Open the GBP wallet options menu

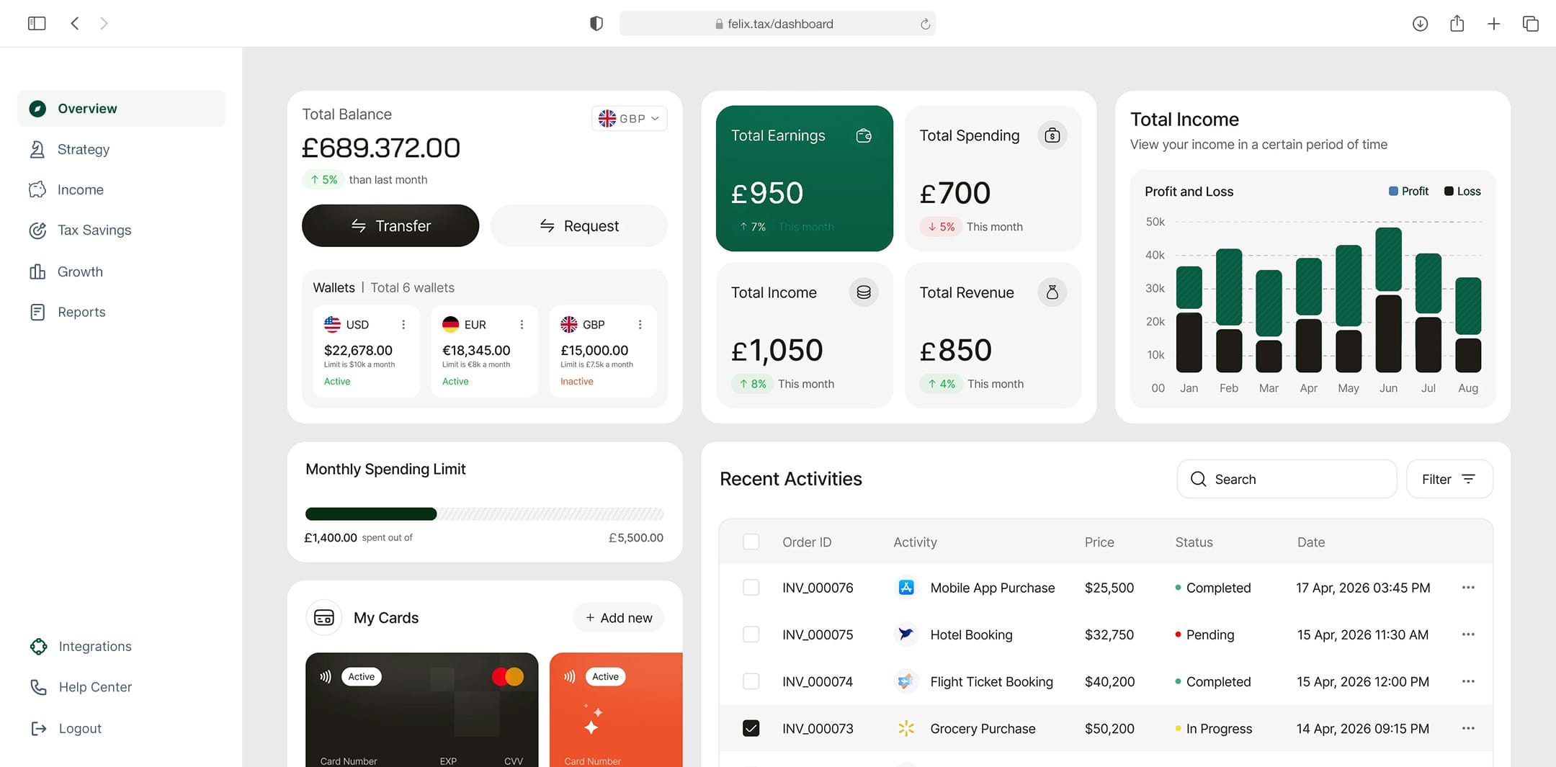click(x=640, y=325)
